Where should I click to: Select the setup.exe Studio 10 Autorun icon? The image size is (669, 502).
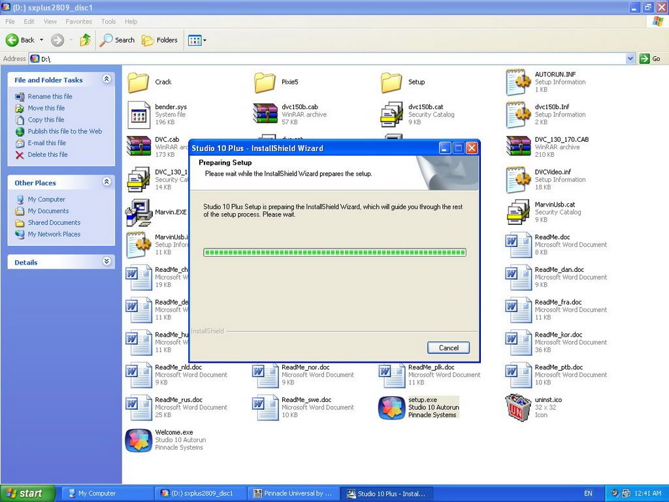[x=392, y=408]
